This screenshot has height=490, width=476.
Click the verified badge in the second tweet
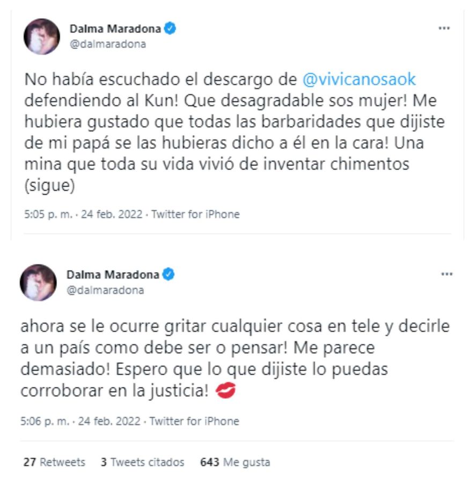[x=169, y=274]
